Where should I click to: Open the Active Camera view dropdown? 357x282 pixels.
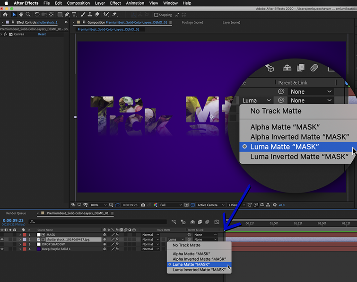(x=209, y=205)
